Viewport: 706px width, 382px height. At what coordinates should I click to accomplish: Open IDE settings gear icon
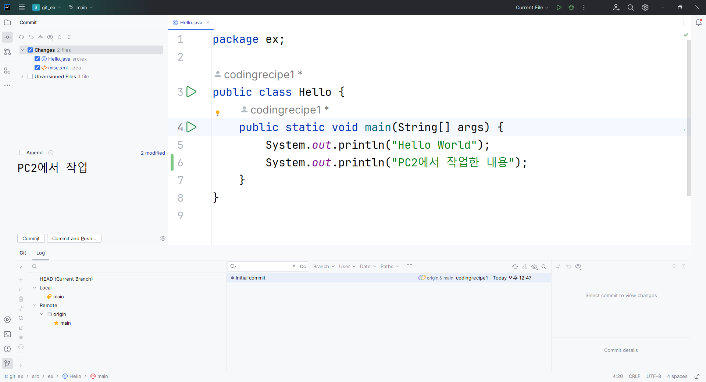click(645, 7)
